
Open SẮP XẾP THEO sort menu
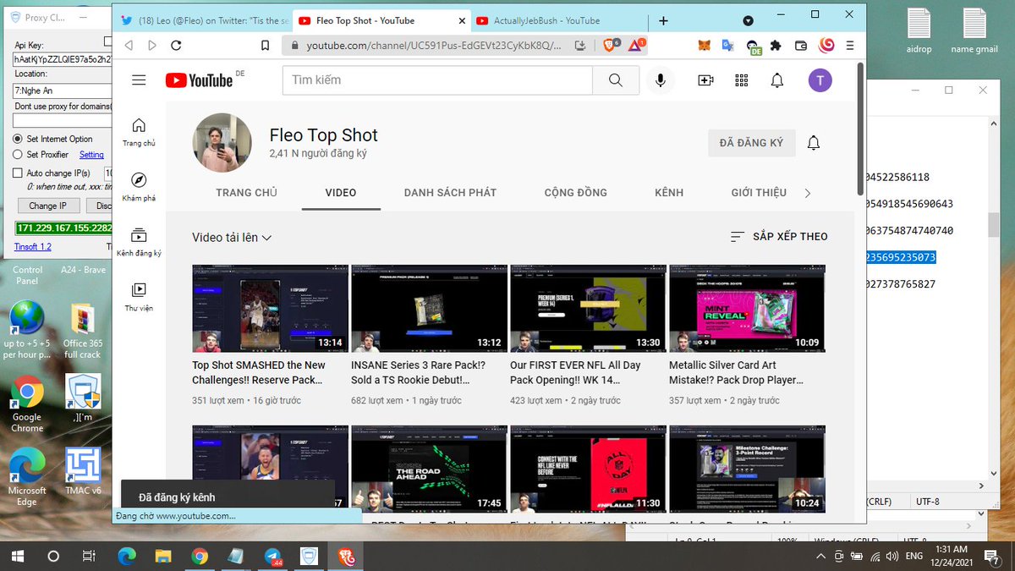[x=779, y=236]
